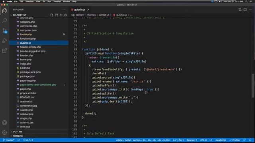The width and height of the screenshot is (255, 143).
Task: Click the Prettier status item
Action: (x=235, y=140)
